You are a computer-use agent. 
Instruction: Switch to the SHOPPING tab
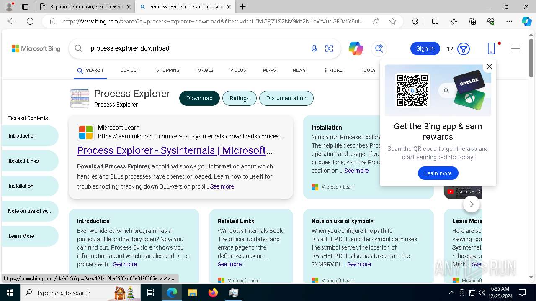(168, 70)
